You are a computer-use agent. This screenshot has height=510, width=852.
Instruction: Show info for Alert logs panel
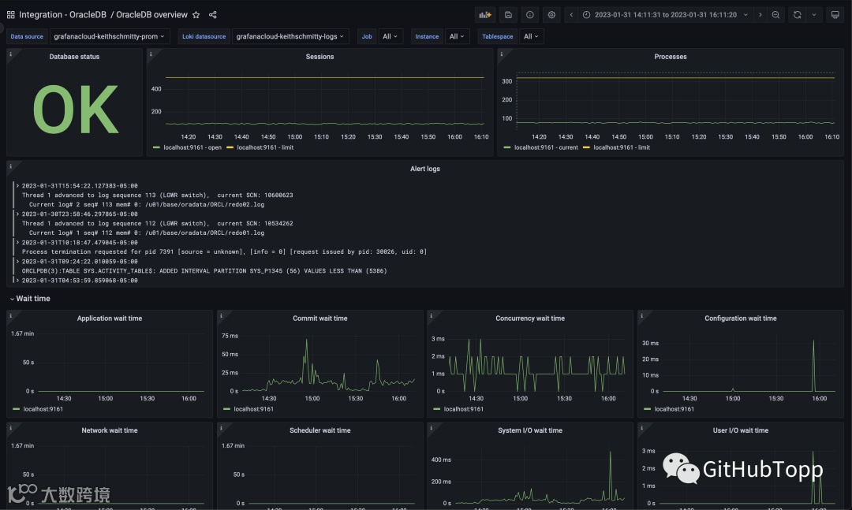point(10,165)
